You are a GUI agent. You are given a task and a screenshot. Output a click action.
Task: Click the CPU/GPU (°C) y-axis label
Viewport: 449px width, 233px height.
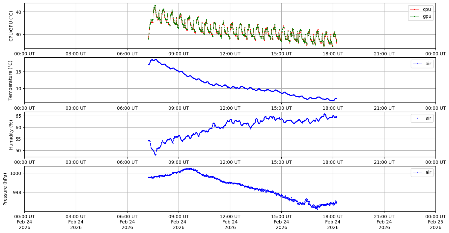click(x=11, y=26)
